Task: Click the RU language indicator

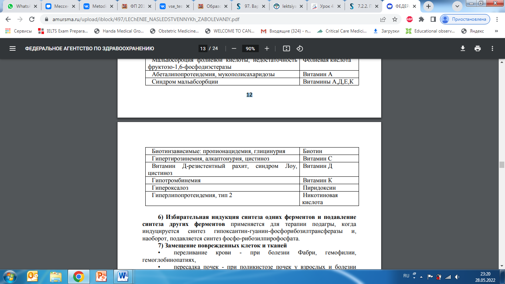Action: click(406, 276)
